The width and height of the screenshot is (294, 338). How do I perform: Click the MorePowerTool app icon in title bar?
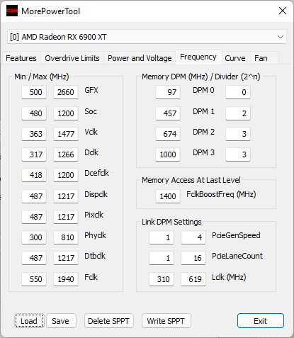tap(12, 11)
